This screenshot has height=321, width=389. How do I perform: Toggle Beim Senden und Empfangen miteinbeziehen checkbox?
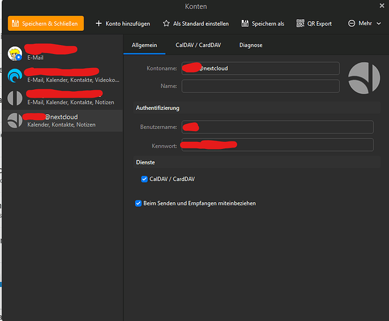[x=138, y=204]
